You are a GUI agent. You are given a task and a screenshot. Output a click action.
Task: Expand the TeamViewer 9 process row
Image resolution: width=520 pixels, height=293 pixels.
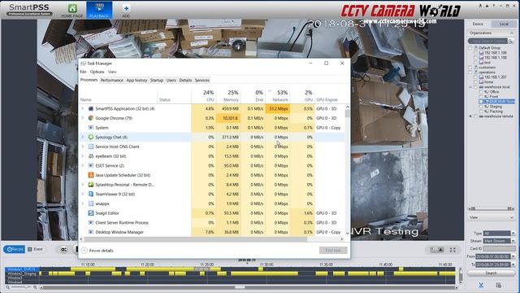coord(83,194)
